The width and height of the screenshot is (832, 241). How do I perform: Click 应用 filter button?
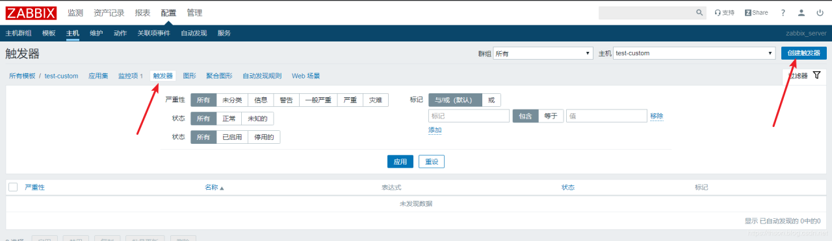tap(400, 161)
